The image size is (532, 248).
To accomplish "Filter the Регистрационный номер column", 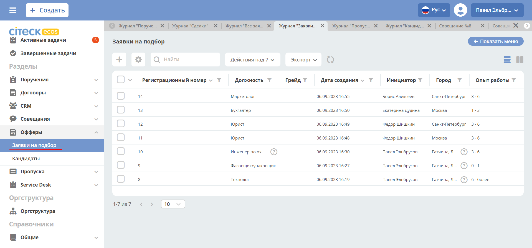I will [219, 80].
